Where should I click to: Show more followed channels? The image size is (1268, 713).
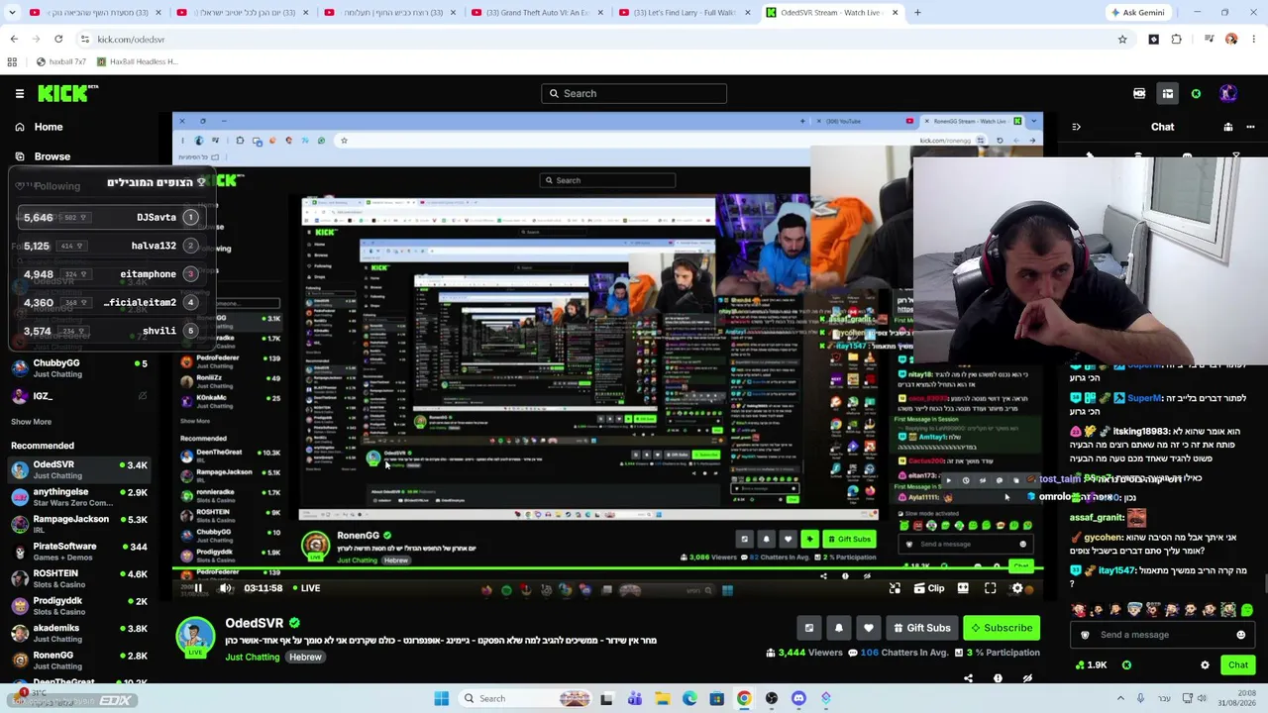point(31,422)
